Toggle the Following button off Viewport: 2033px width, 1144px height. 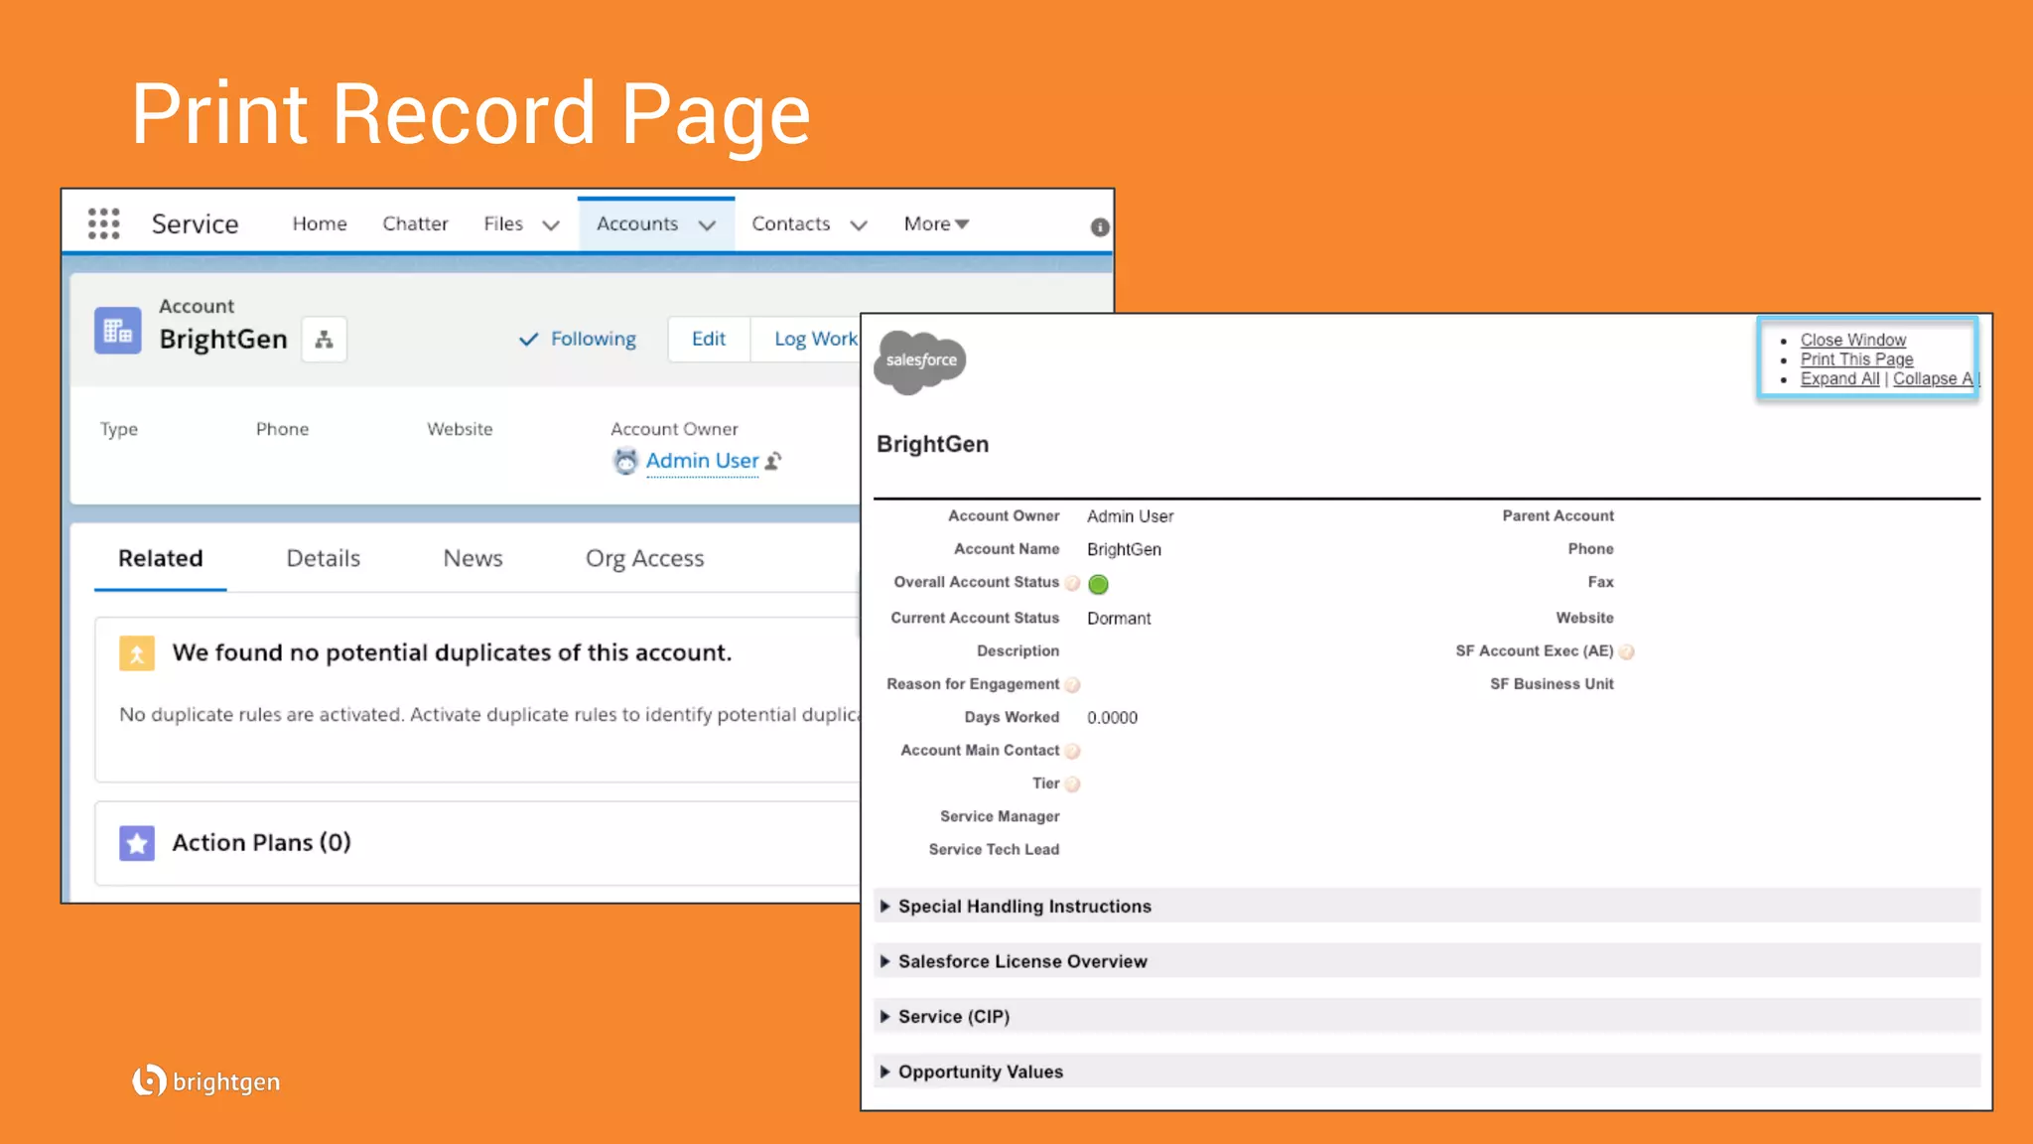point(578,340)
